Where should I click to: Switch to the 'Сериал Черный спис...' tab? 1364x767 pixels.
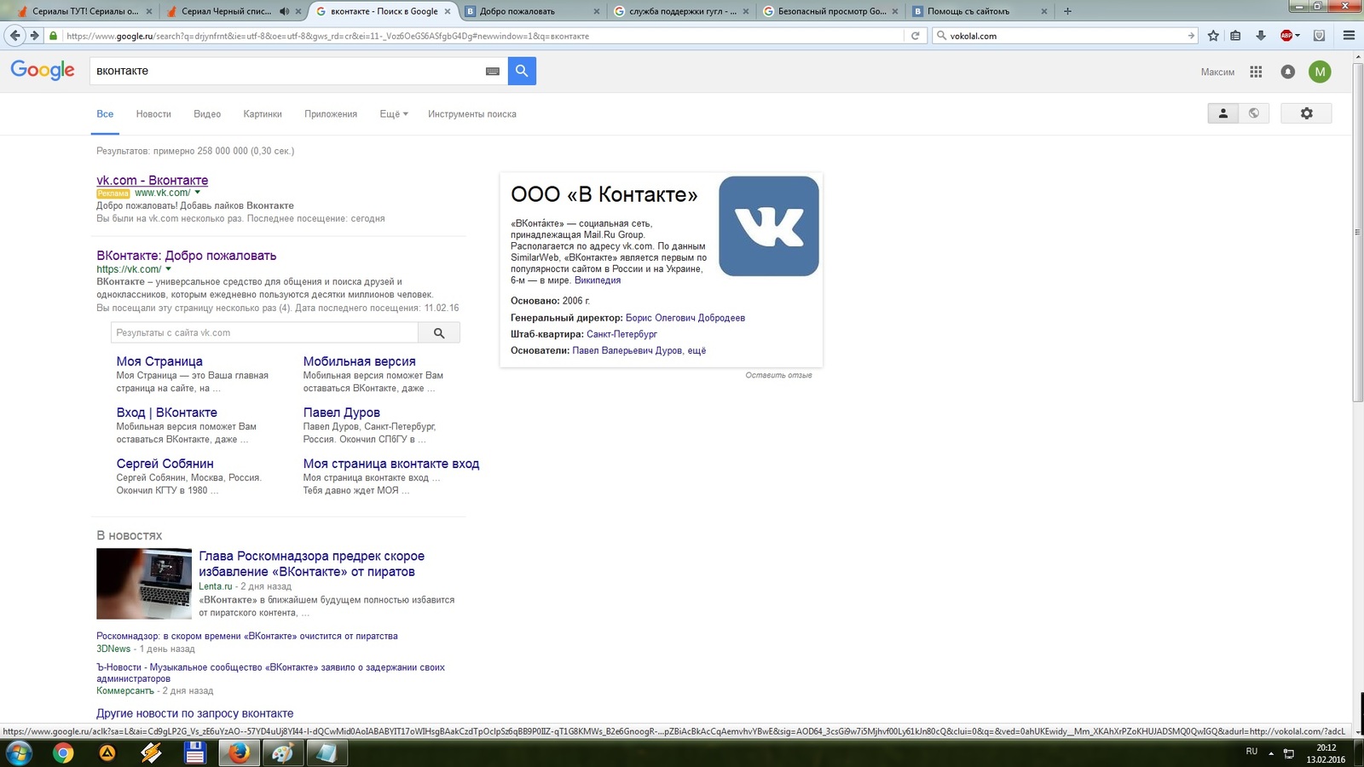[x=220, y=11]
